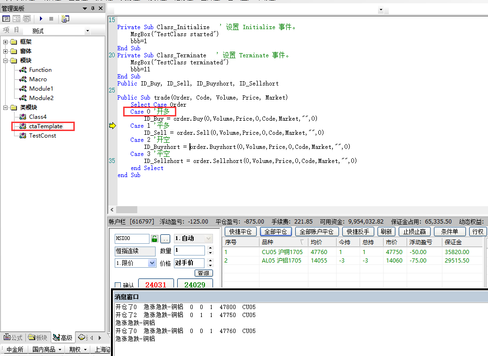488x356 pixels.
Task: Select the Macro module icon
Action: 23,79
